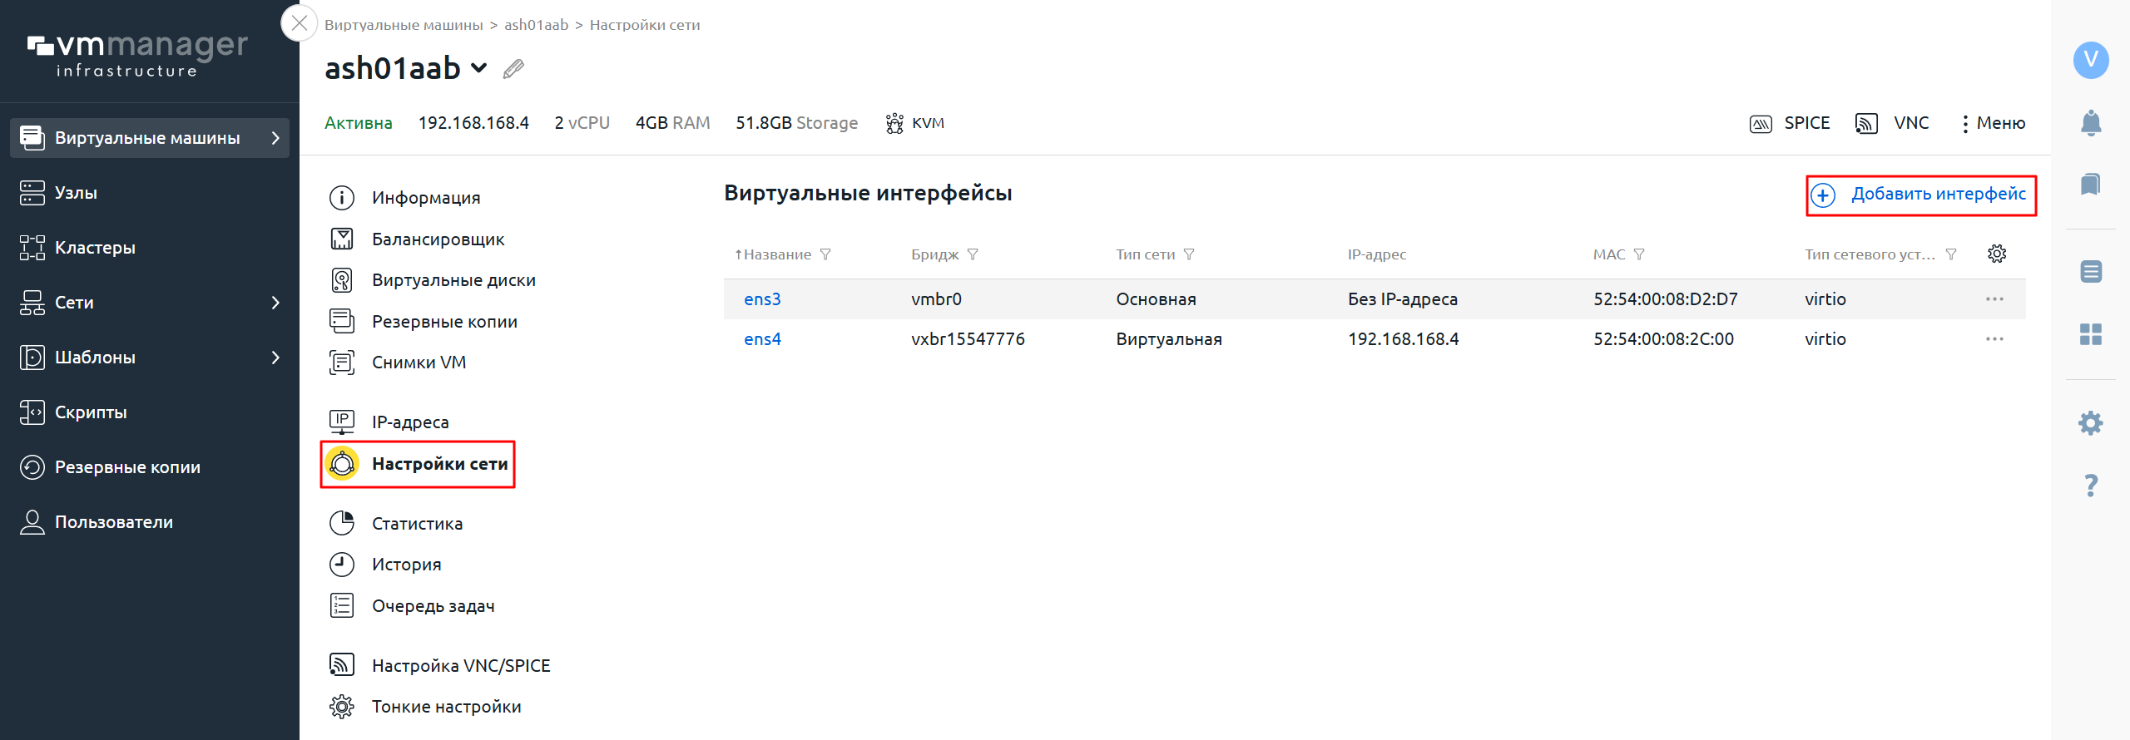Open table column settings gear
2130x740 pixels.
tap(1996, 254)
